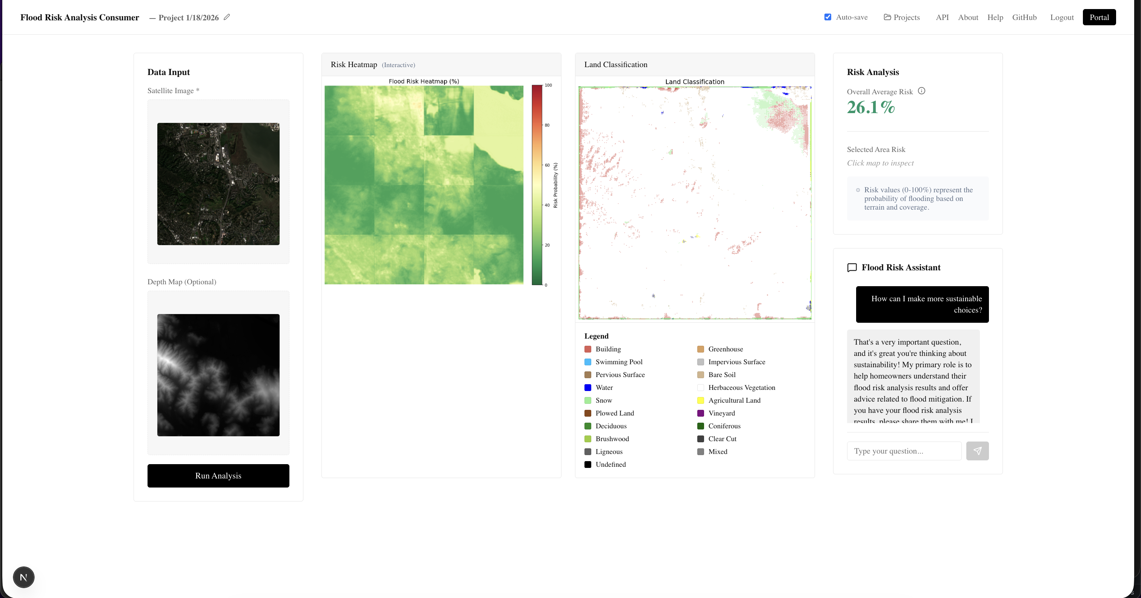The width and height of the screenshot is (1141, 598).
Task: Click the Building red legend swatch
Action: (588, 349)
